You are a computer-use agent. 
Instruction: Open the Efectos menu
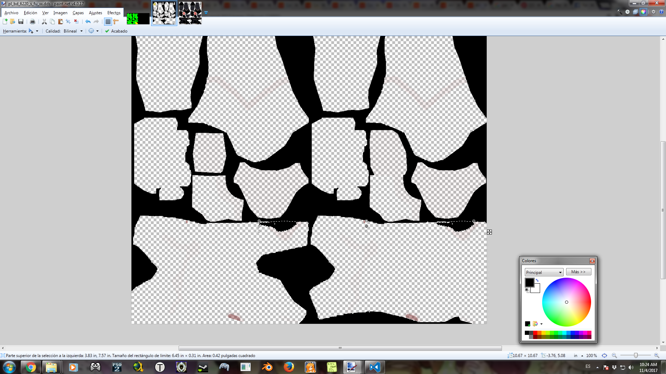pyautogui.click(x=114, y=13)
